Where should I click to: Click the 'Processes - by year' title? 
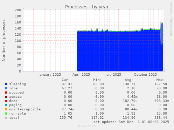click(x=87, y=7)
